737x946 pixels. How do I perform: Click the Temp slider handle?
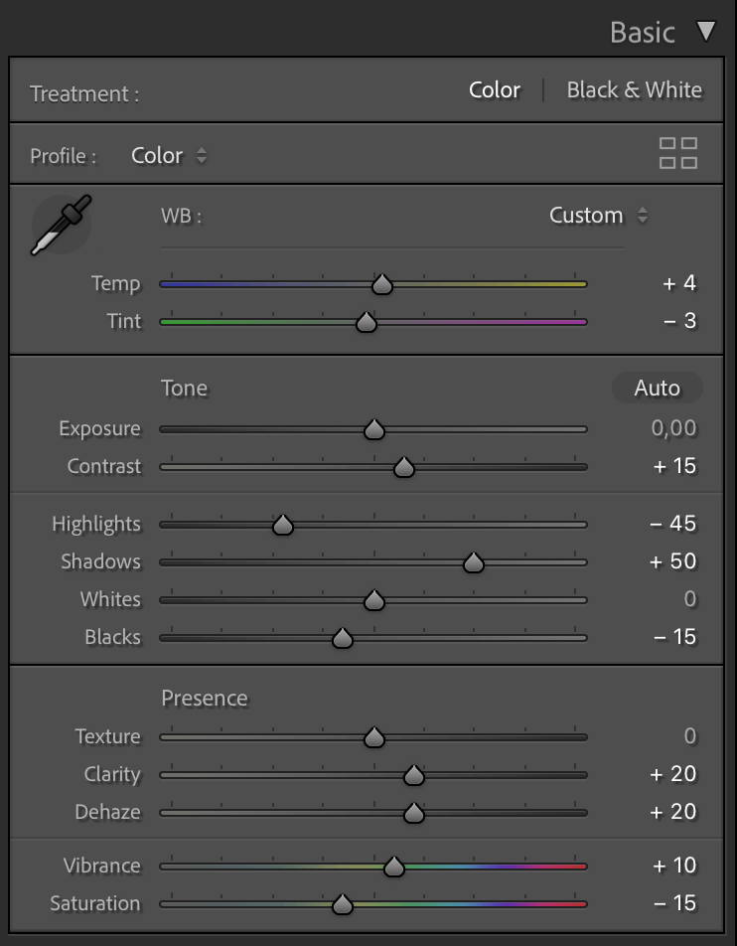381,284
